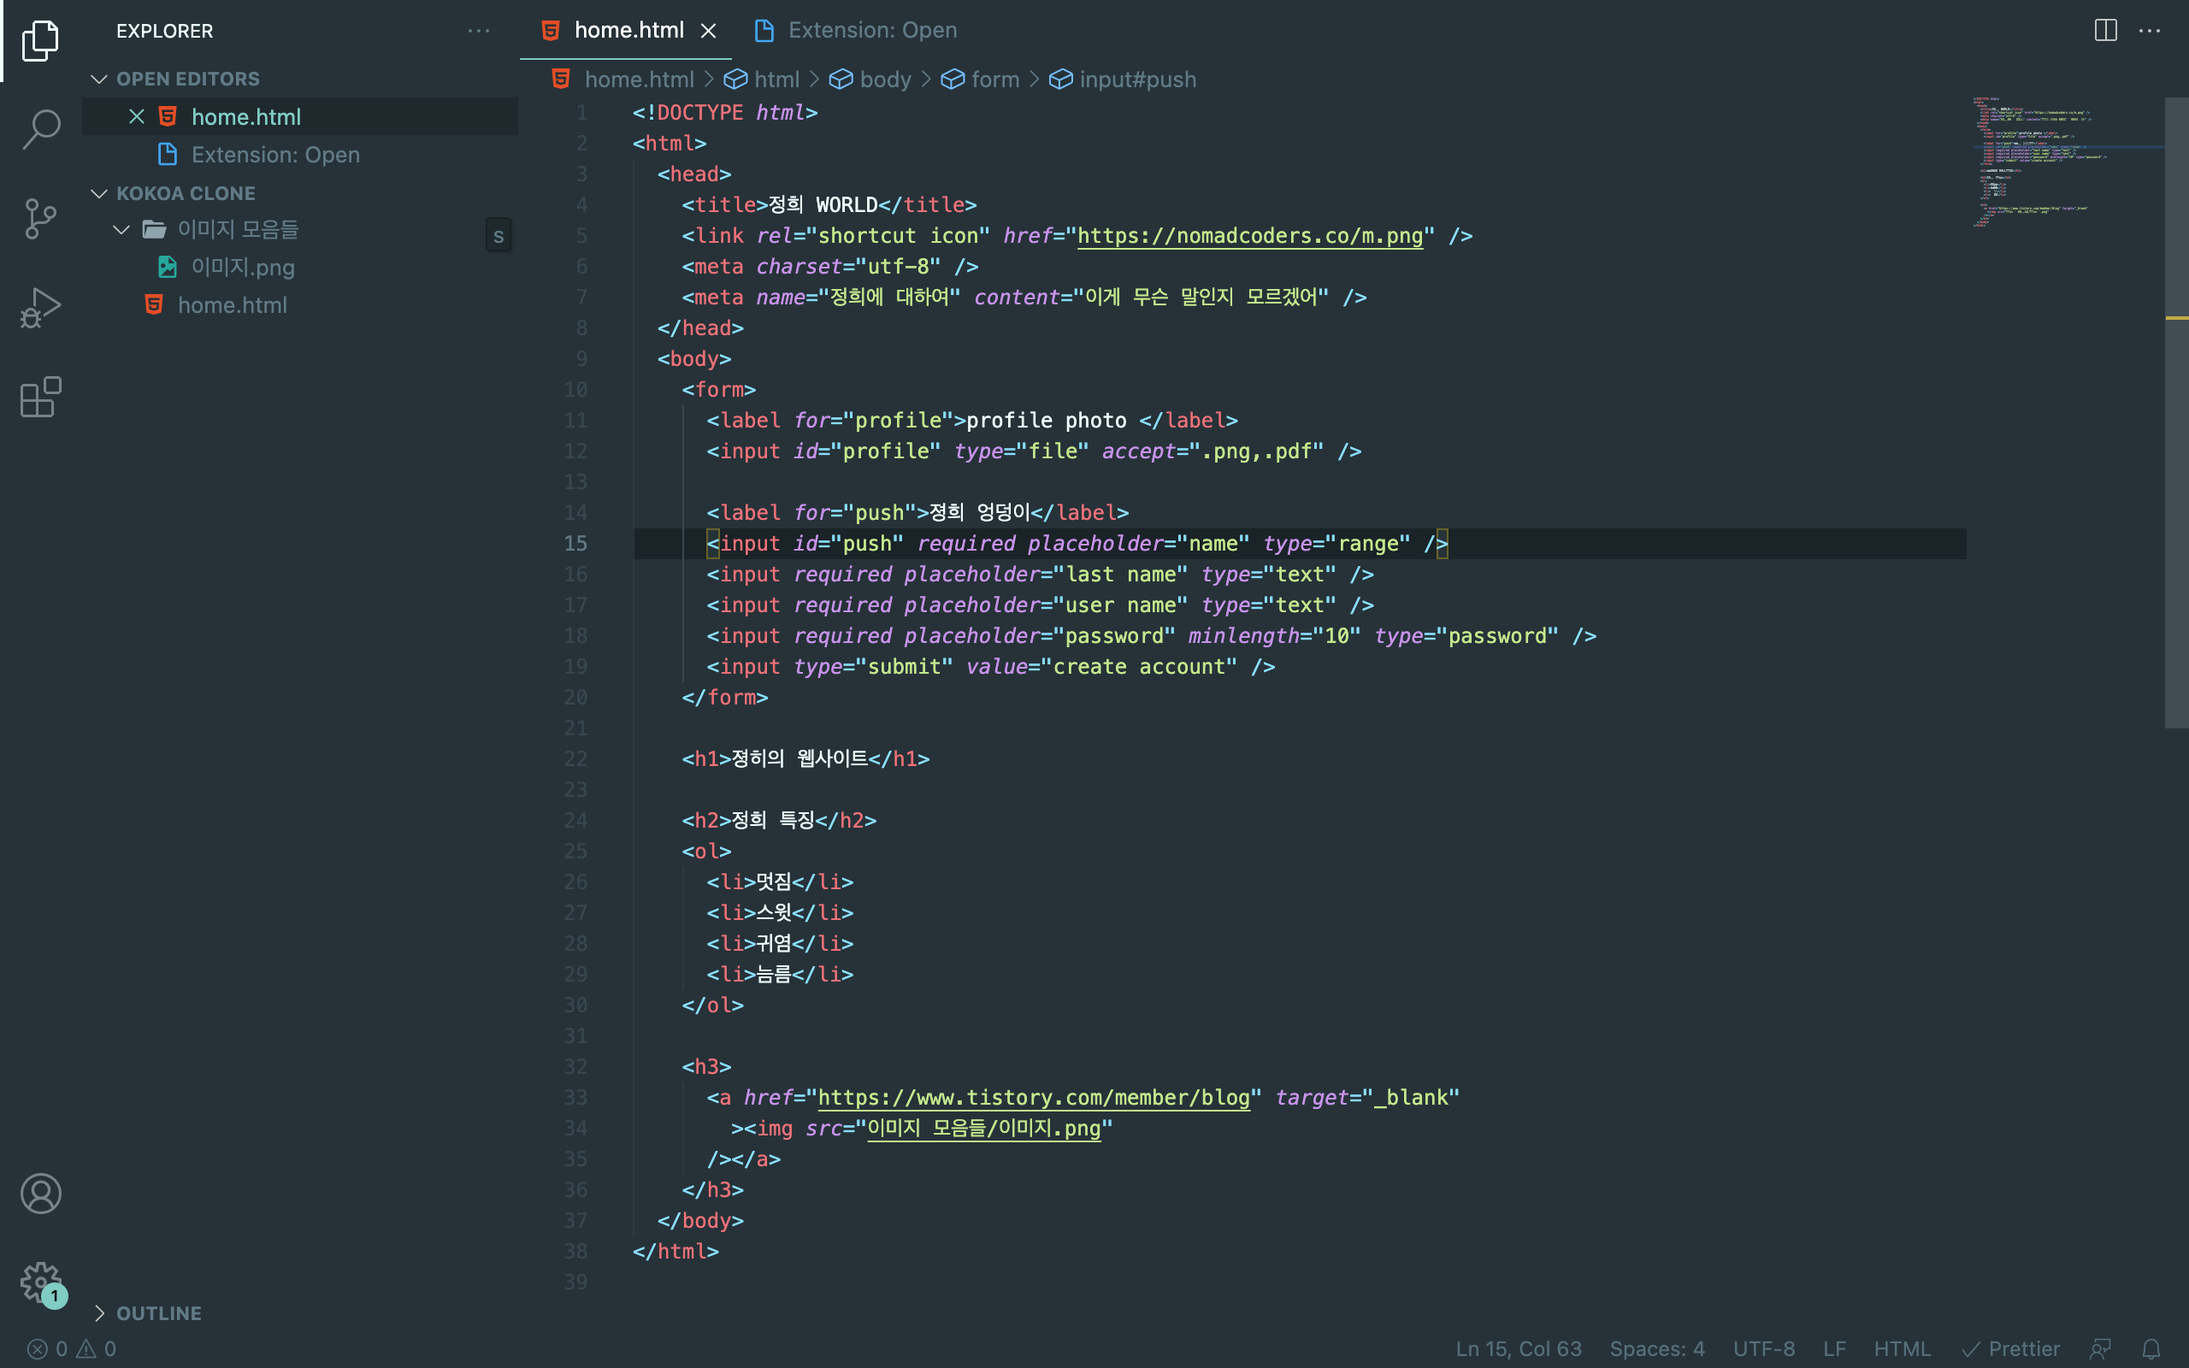
Task: Change Spaces: 4 indentation setting
Action: coord(1656,1349)
